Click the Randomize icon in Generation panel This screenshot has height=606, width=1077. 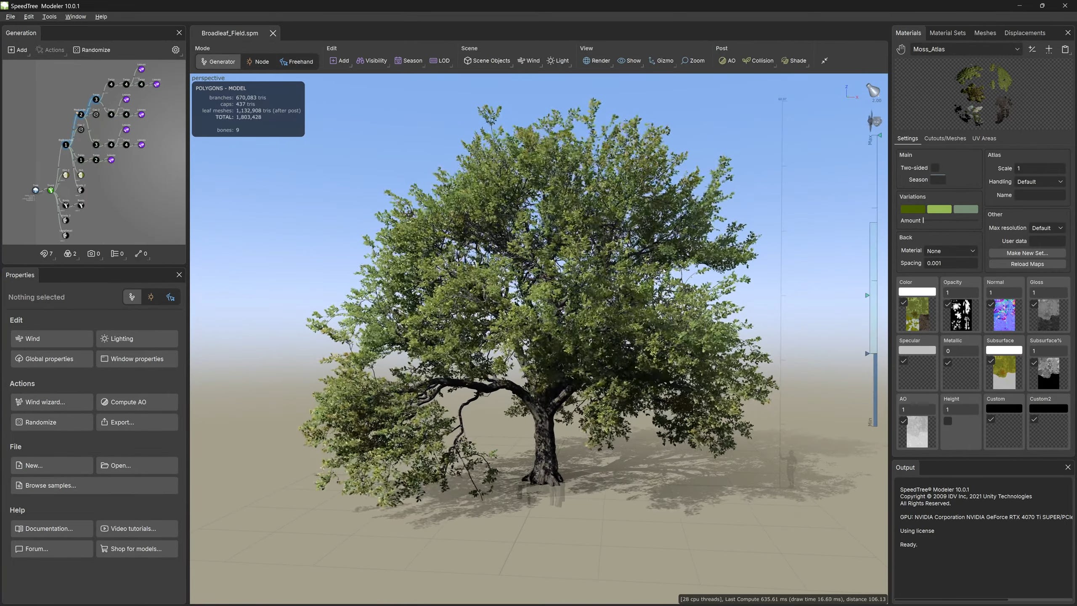[76, 50]
